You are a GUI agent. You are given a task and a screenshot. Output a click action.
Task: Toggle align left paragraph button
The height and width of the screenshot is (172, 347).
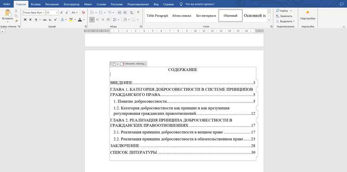pos(92,20)
